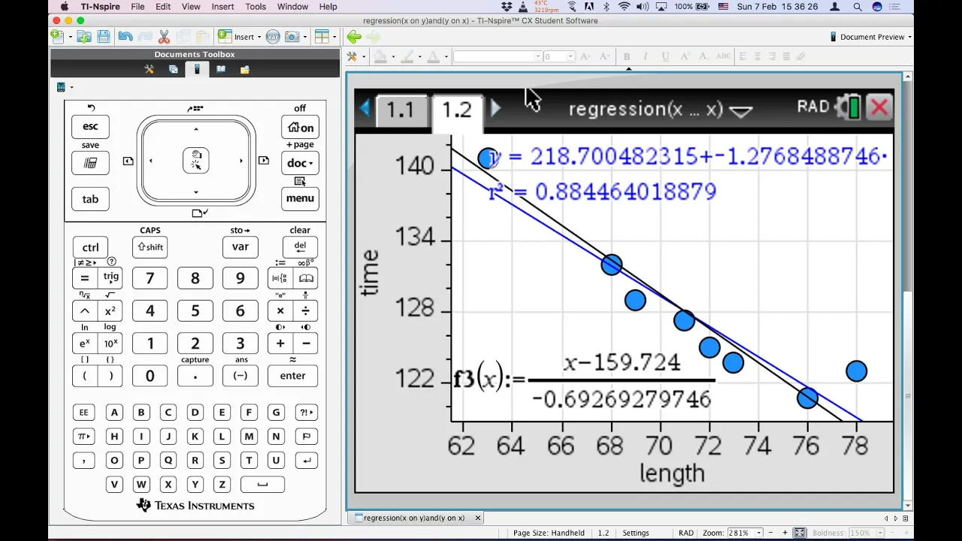
Task: Click the handheld doc key
Action: click(x=300, y=163)
